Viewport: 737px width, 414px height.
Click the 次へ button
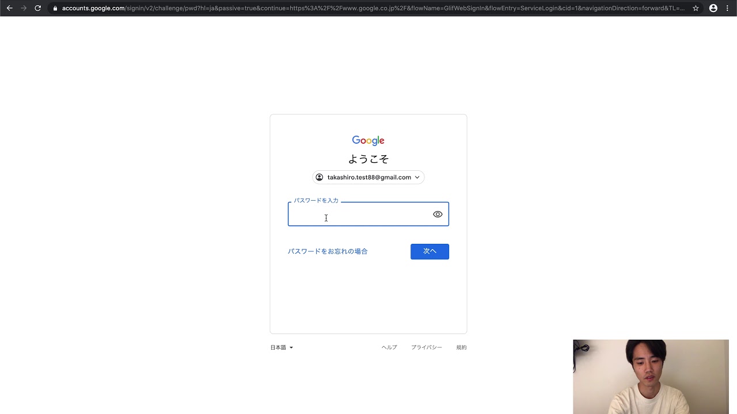pyautogui.click(x=430, y=251)
